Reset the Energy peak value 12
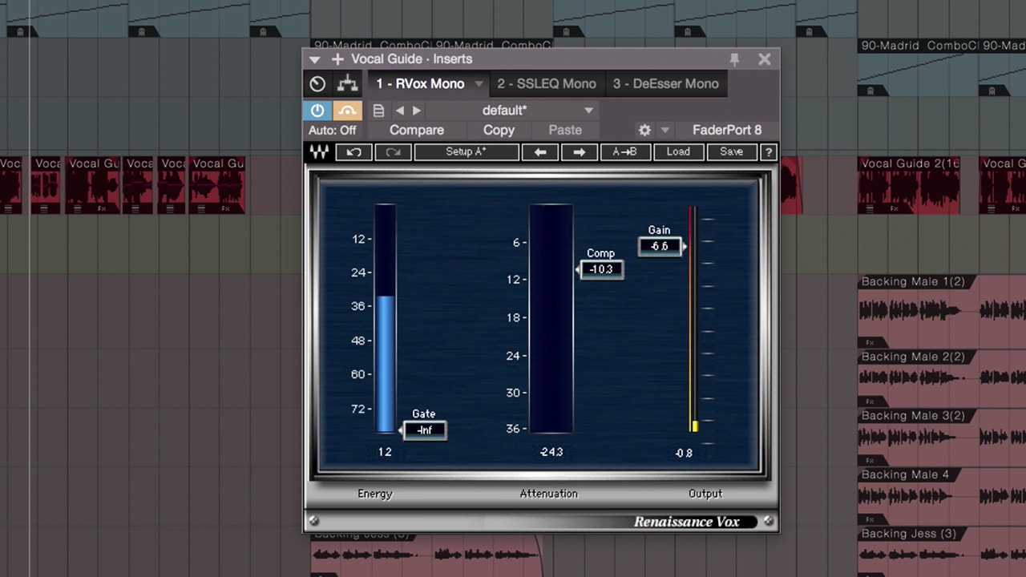This screenshot has width=1026, height=577. (385, 452)
